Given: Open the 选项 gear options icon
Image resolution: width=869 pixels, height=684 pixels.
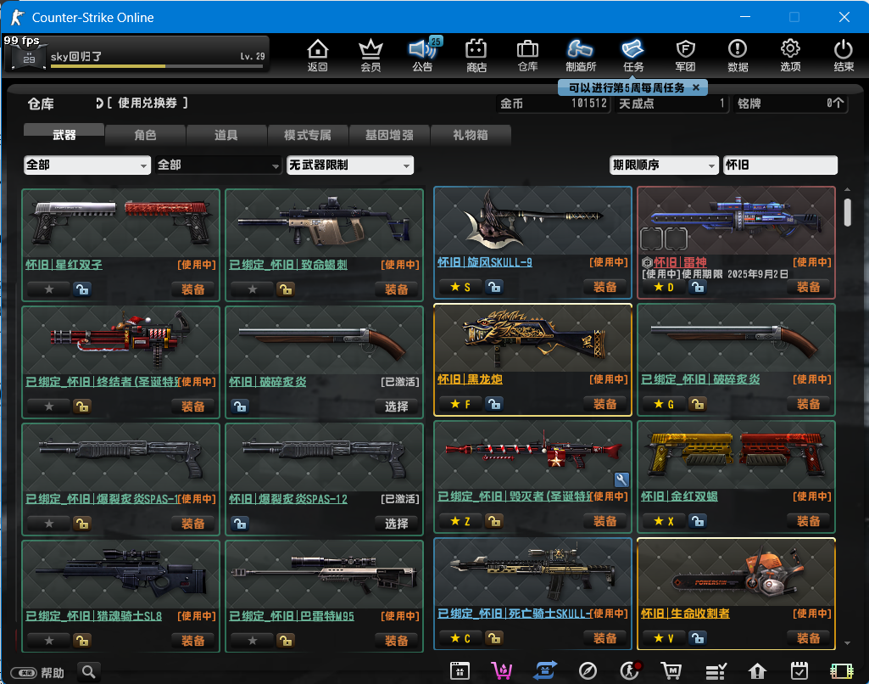Looking at the screenshot, I should [790, 55].
